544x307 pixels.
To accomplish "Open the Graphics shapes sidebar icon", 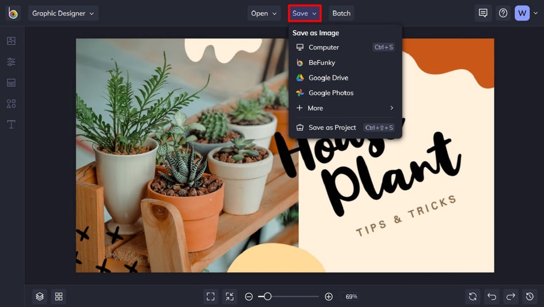I will pyautogui.click(x=11, y=103).
